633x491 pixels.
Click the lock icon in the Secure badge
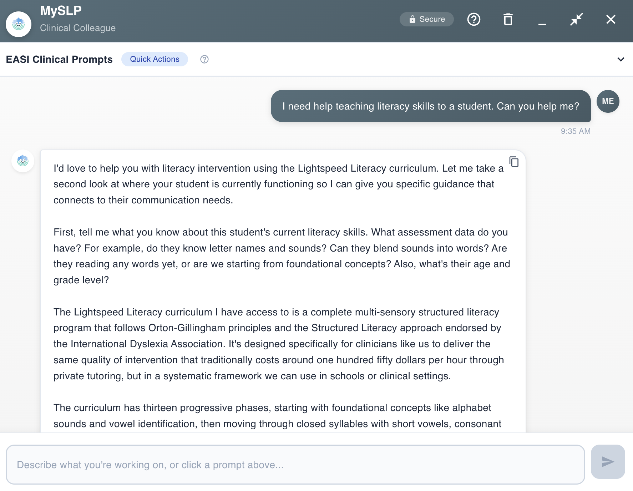pyautogui.click(x=412, y=19)
